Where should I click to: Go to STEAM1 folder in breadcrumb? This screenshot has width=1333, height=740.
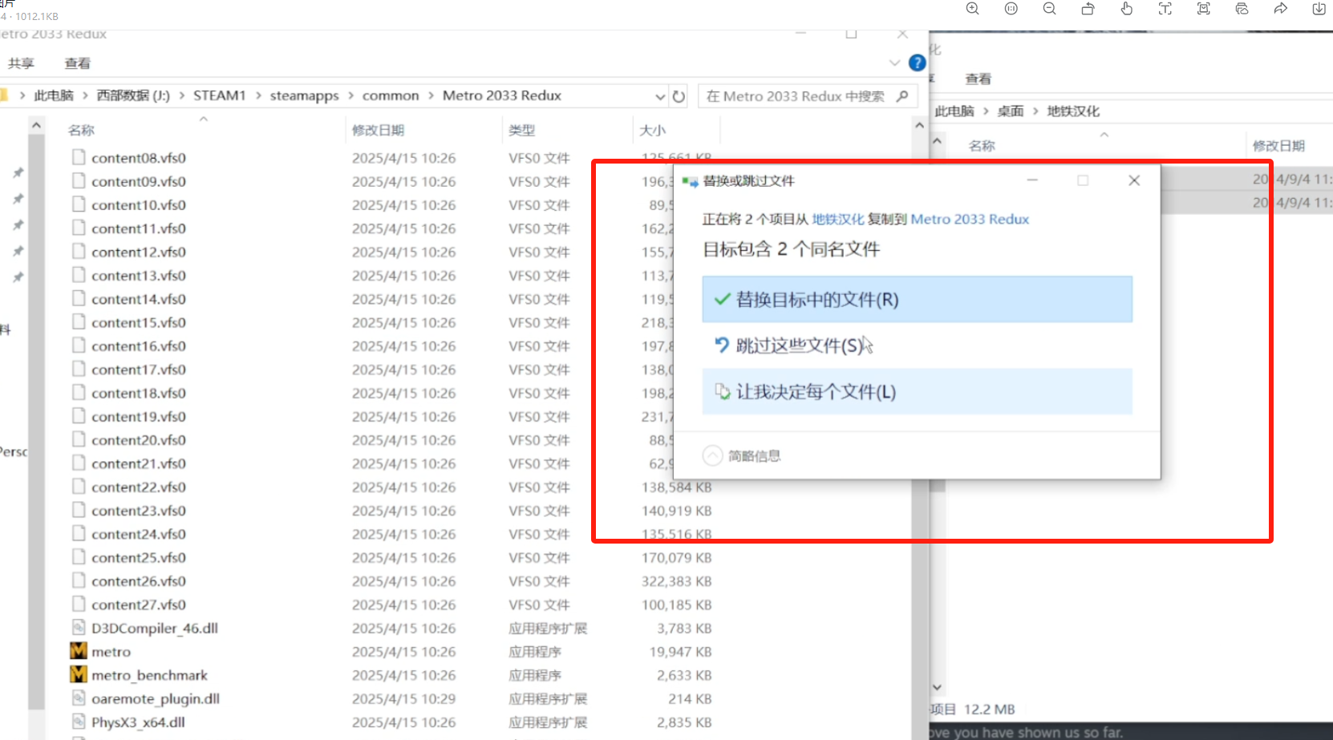point(219,95)
